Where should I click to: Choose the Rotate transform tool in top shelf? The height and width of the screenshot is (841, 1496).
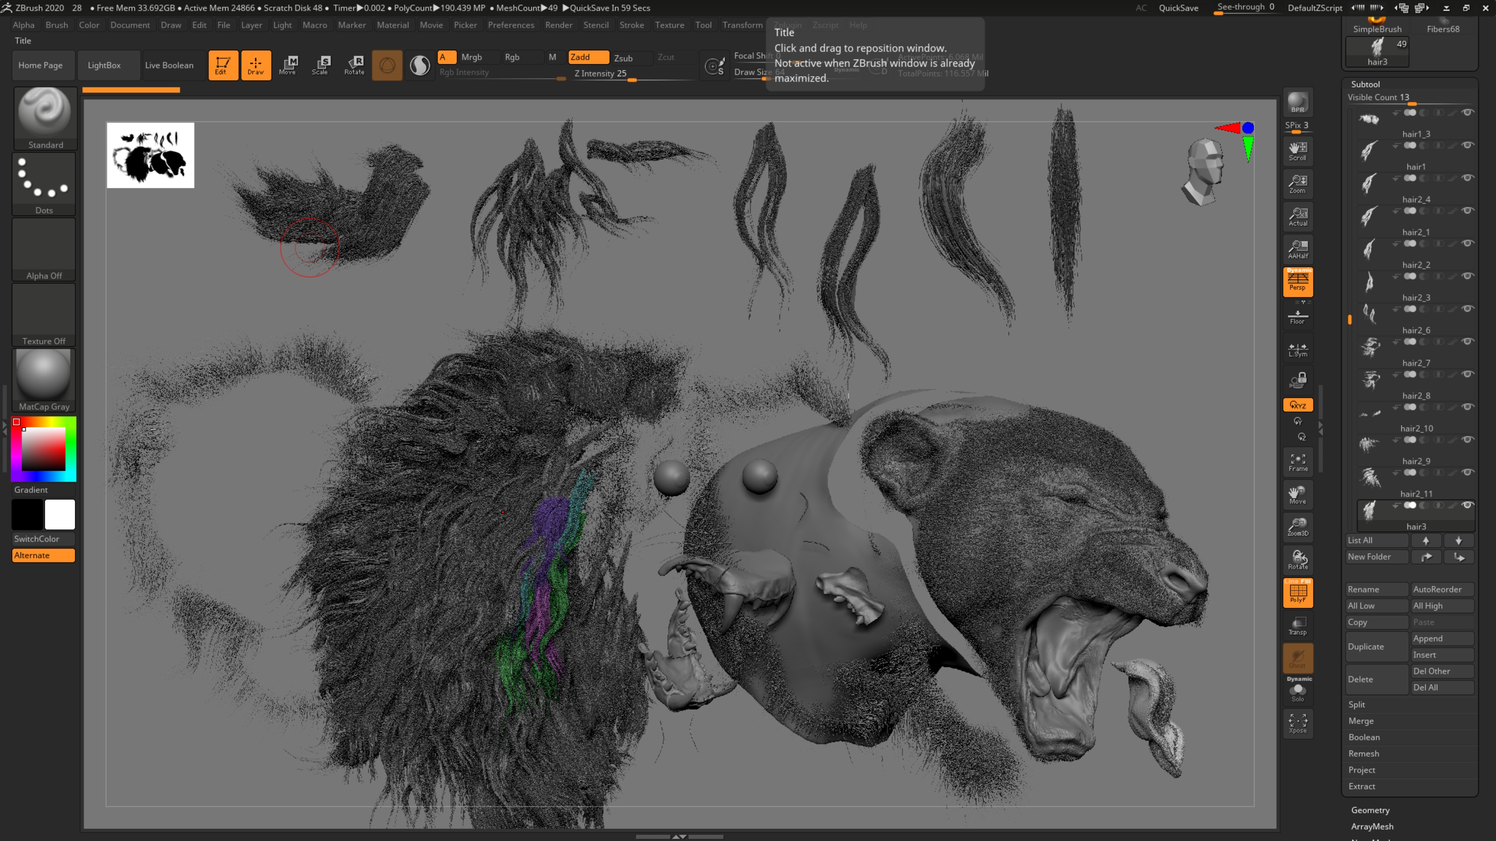pyautogui.click(x=354, y=65)
